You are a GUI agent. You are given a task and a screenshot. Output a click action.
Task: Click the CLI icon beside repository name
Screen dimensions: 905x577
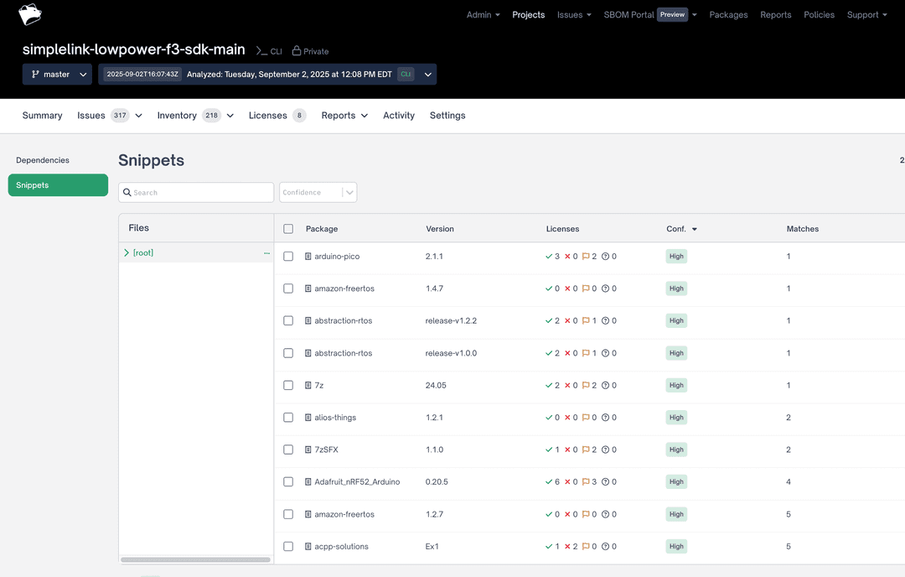(x=262, y=50)
